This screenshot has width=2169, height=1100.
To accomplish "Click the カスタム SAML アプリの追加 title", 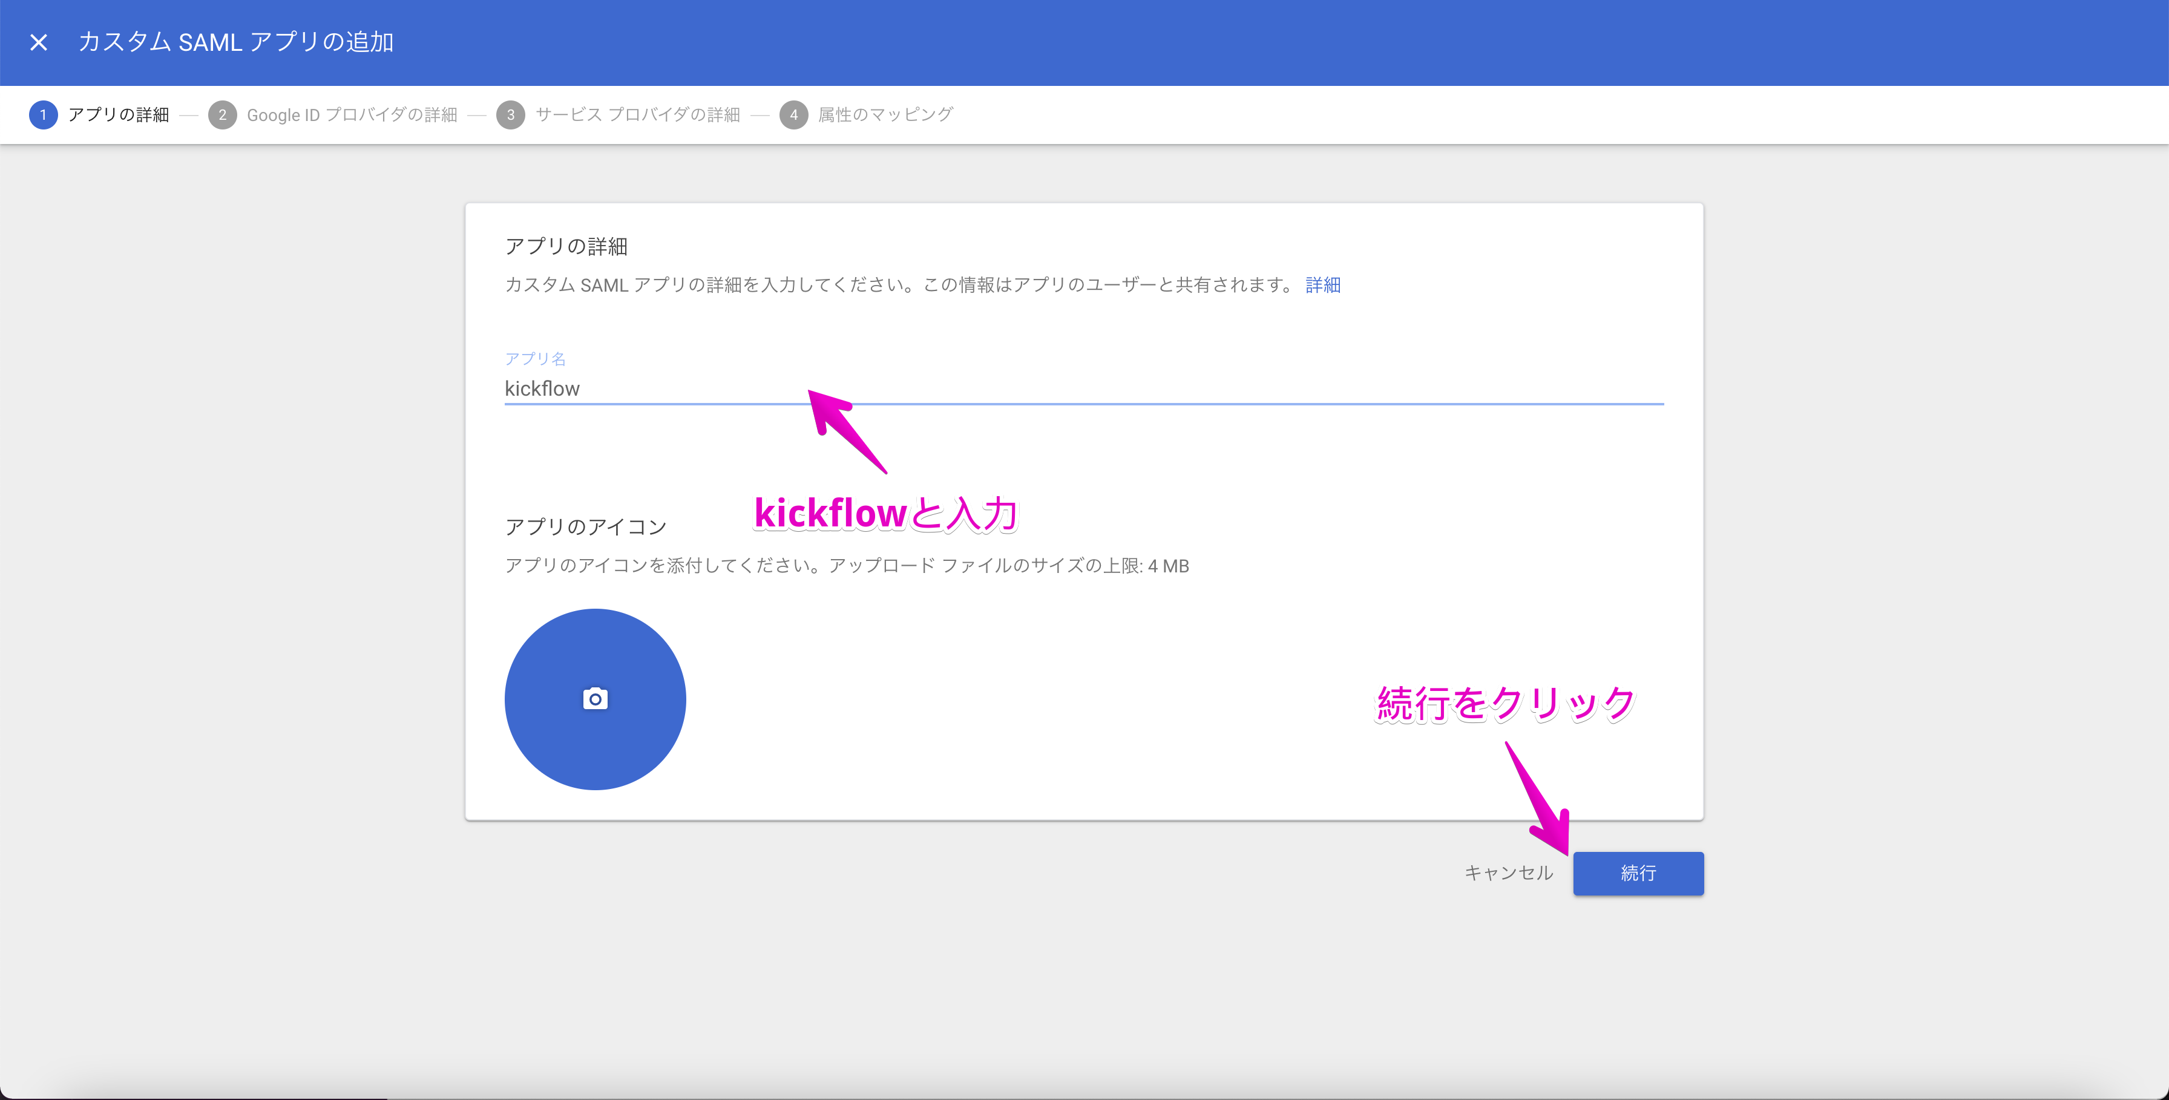I will [236, 42].
